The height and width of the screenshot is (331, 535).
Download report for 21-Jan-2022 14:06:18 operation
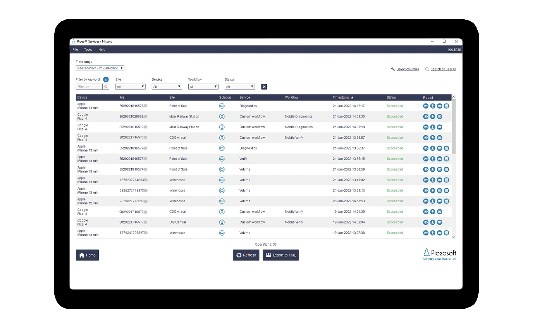point(433,127)
